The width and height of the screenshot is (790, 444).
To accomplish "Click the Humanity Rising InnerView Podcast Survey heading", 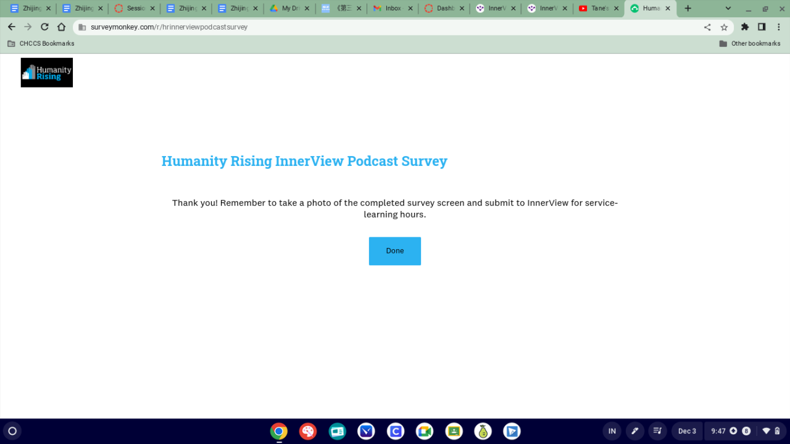I will tap(304, 161).
